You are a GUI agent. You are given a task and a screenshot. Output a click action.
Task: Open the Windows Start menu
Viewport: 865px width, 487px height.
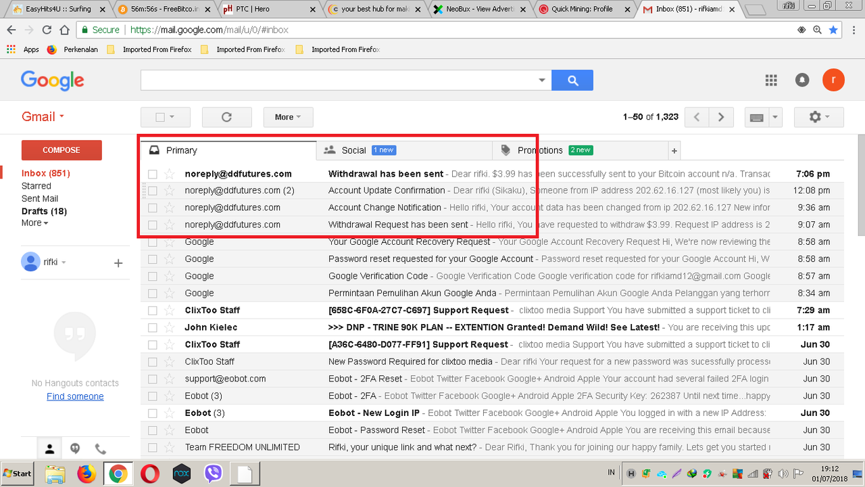click(18, 473)
